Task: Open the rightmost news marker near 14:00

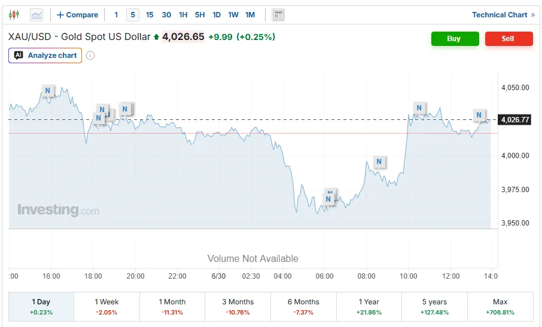Action: click(x=479, y=115)
